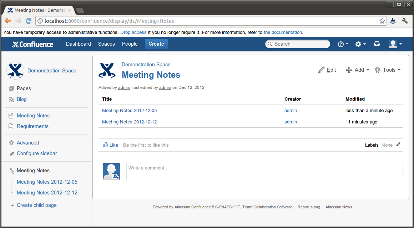Open the notifications inbox tray icon
This screenshot has width=414, height=228.
pyautogui.click(x=377, y=44)
